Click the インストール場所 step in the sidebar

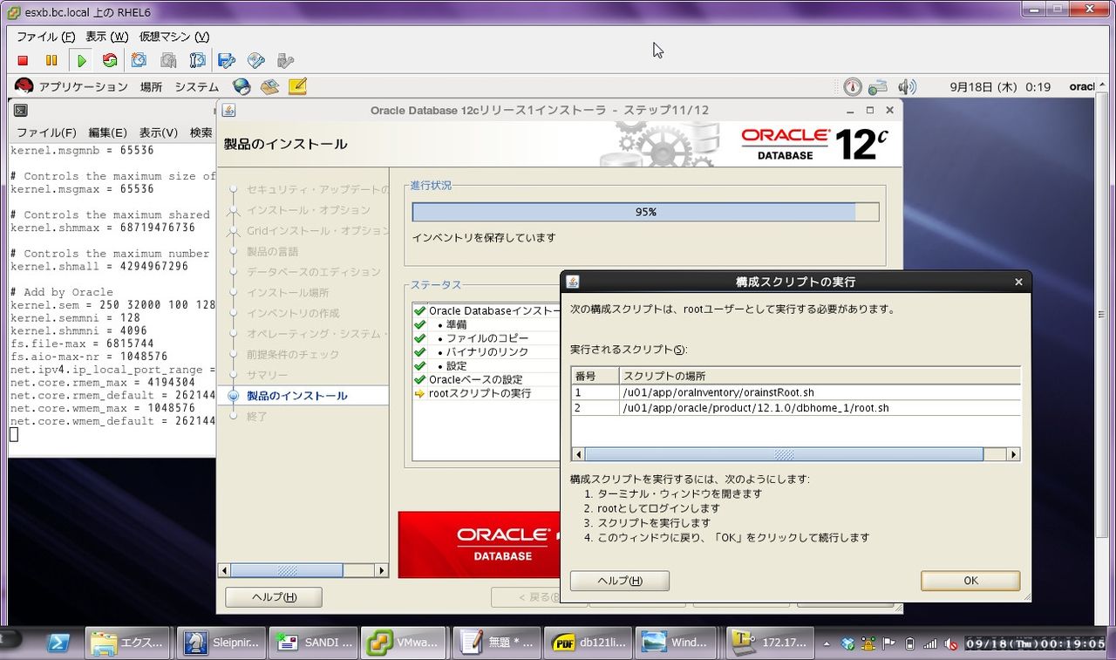[x=288, y=293]
